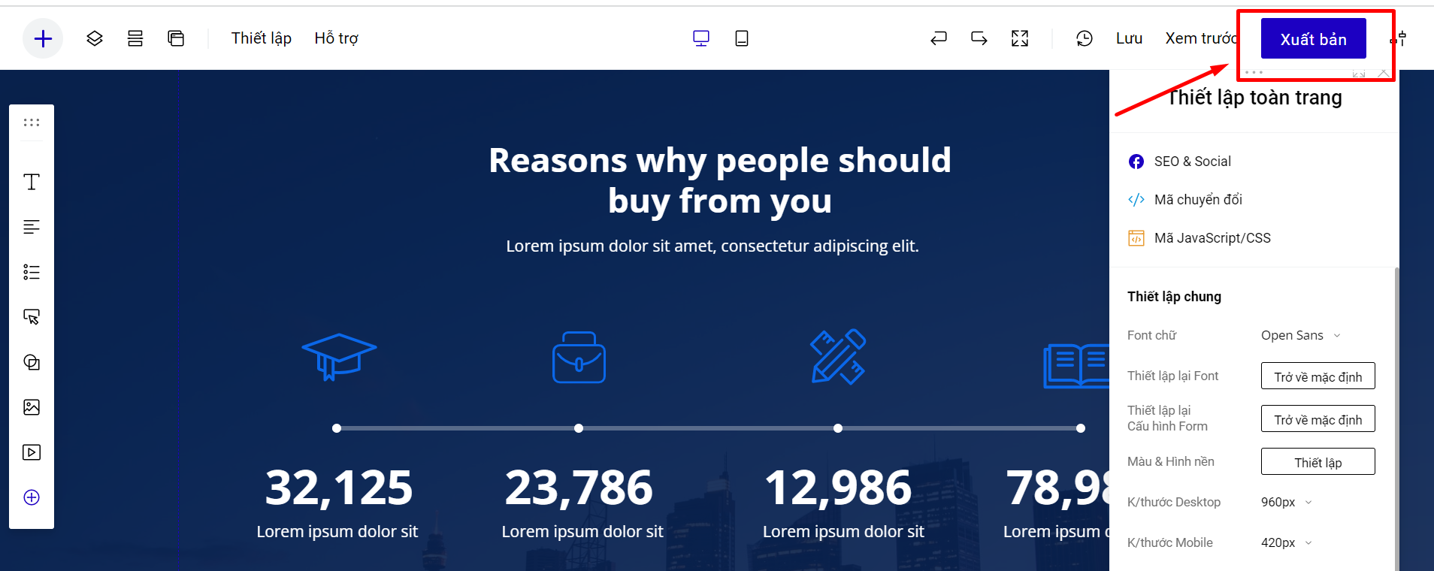This screenshot has height=571, width=1434.
Task: Click the undo arrow icon
Action: point(939,38)
